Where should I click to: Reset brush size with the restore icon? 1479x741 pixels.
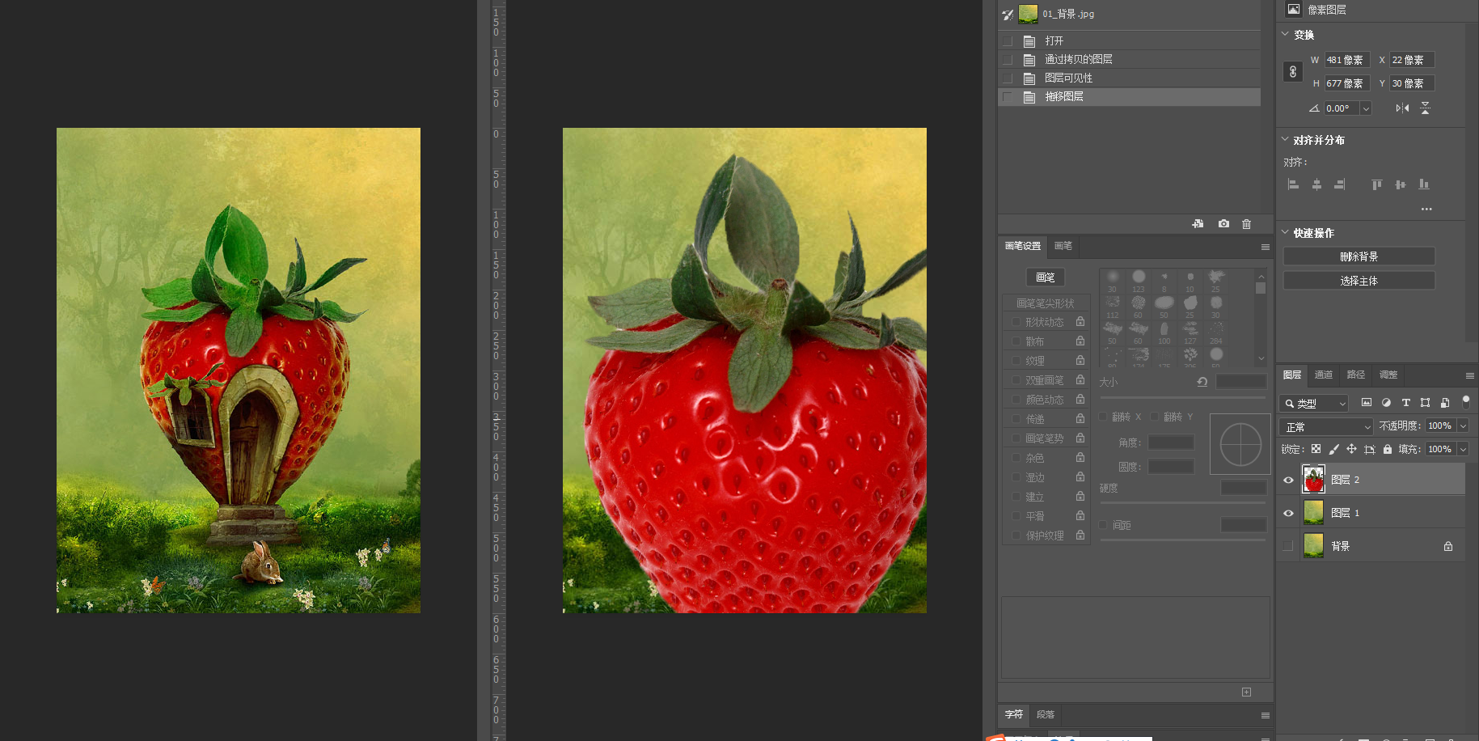point(1202,382)
